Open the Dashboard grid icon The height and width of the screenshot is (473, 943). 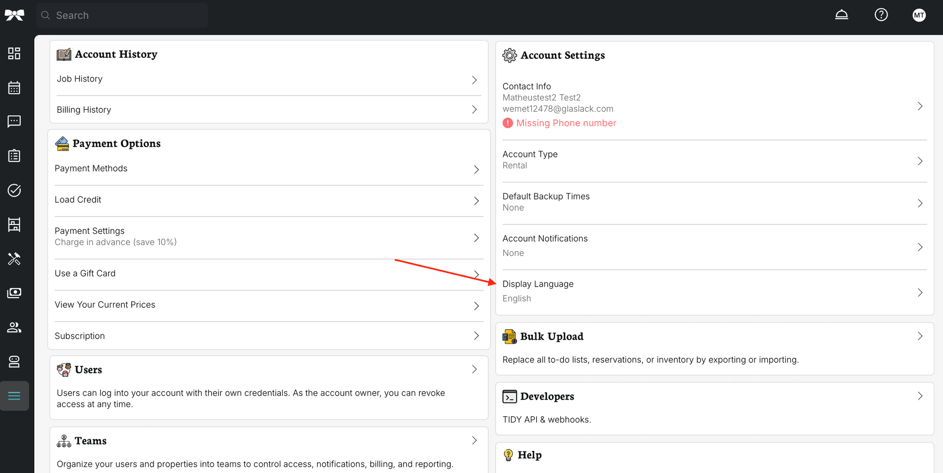14,53
